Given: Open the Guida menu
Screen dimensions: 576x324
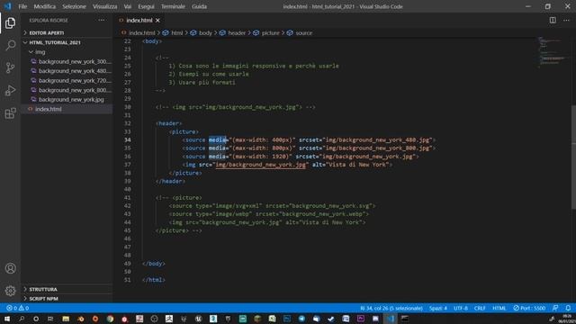Looking at the screenshot, I should click(x=199, y=6).
